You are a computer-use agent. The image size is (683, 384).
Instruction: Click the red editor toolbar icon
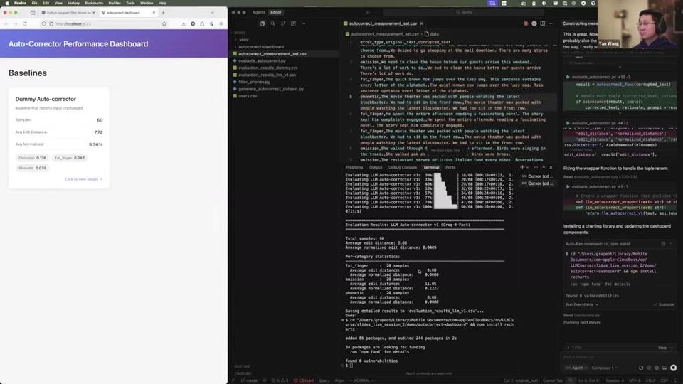[526, 23]
